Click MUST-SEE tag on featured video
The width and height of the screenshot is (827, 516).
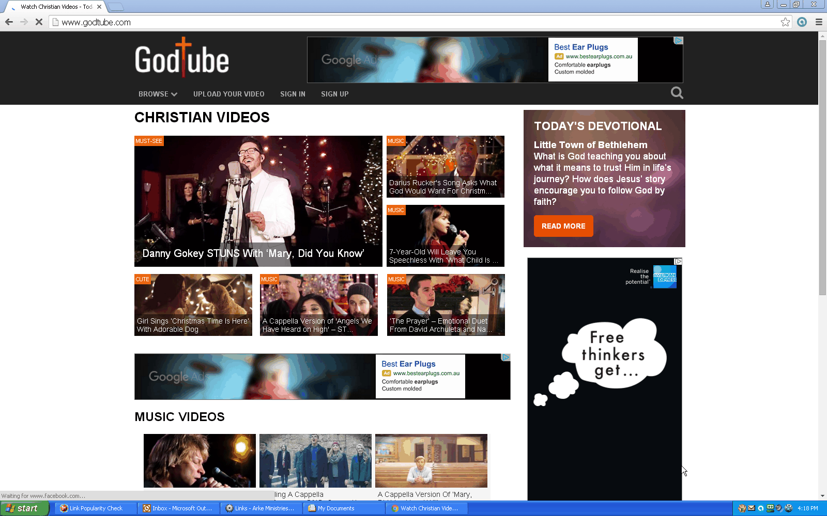point(149,141)
